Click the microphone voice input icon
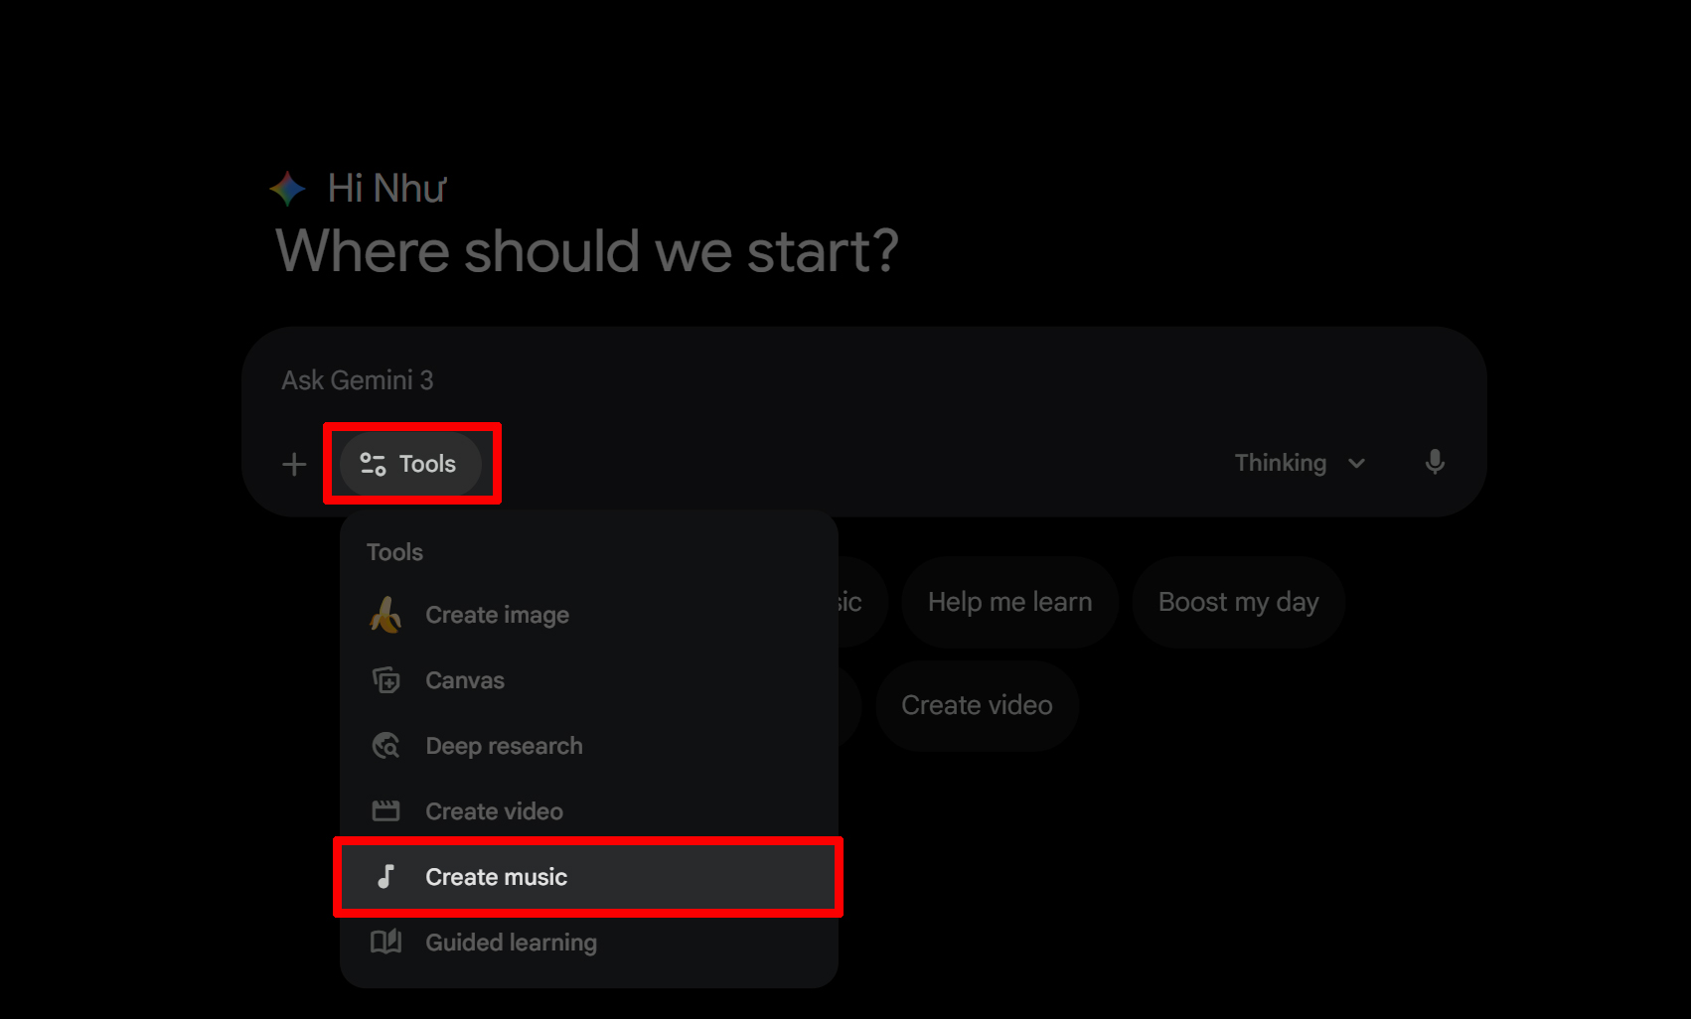The image size is (1691, 1019). pyautogui.click(x=1434, y=463)
